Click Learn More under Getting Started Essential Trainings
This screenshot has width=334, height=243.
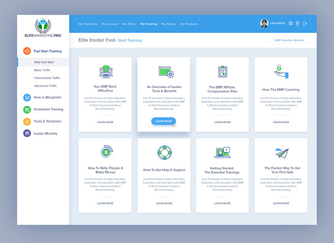click(222, 203)
